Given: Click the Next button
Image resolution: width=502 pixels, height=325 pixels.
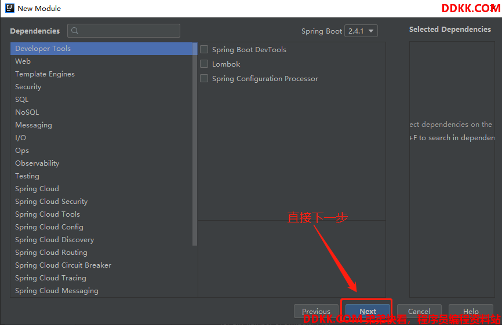Looking at the screenshot, I should coord(368,311).
